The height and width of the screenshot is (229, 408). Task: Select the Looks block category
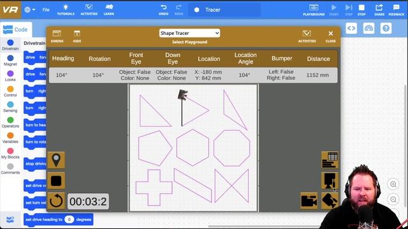10,76
